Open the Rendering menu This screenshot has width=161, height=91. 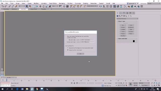(x=62, y=3)
